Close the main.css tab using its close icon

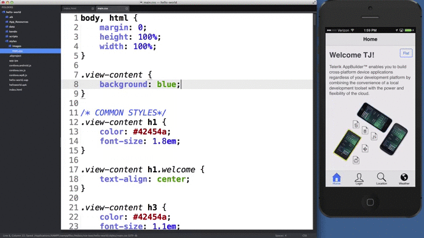point(127,9)
